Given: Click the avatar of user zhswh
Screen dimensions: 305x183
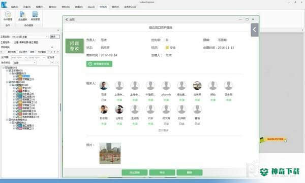Looking at the screenshot, I should tap(166, 86).
